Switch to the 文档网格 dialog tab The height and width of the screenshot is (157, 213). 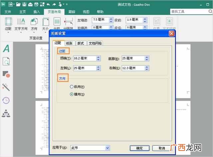95,43
